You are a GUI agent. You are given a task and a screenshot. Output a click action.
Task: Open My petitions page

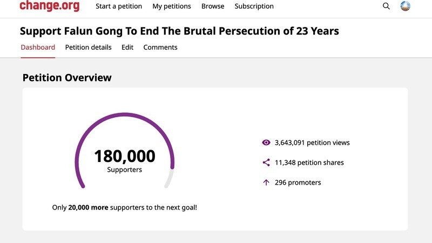coord(172,6)
